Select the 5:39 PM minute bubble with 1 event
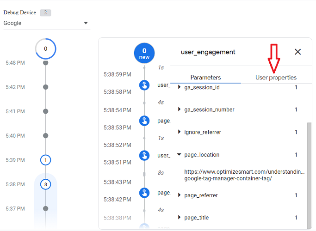Viewport: 316px width, 231px height. (x=45, y=160)
